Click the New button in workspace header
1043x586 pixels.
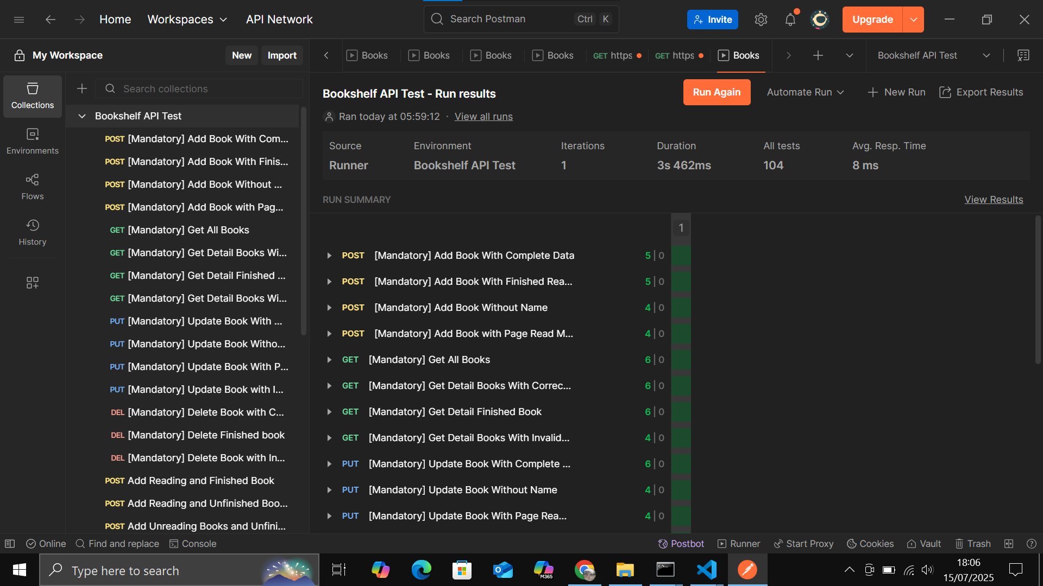pyautogui.click(x=242, y=55)
